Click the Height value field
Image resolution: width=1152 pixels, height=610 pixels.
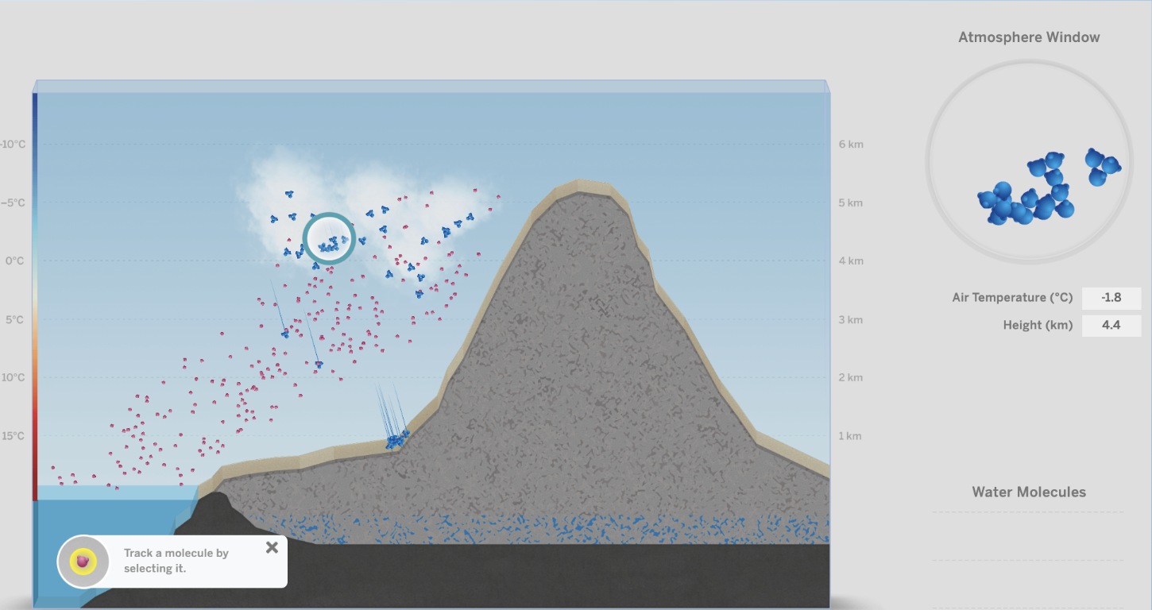(x=1111, y=325)
